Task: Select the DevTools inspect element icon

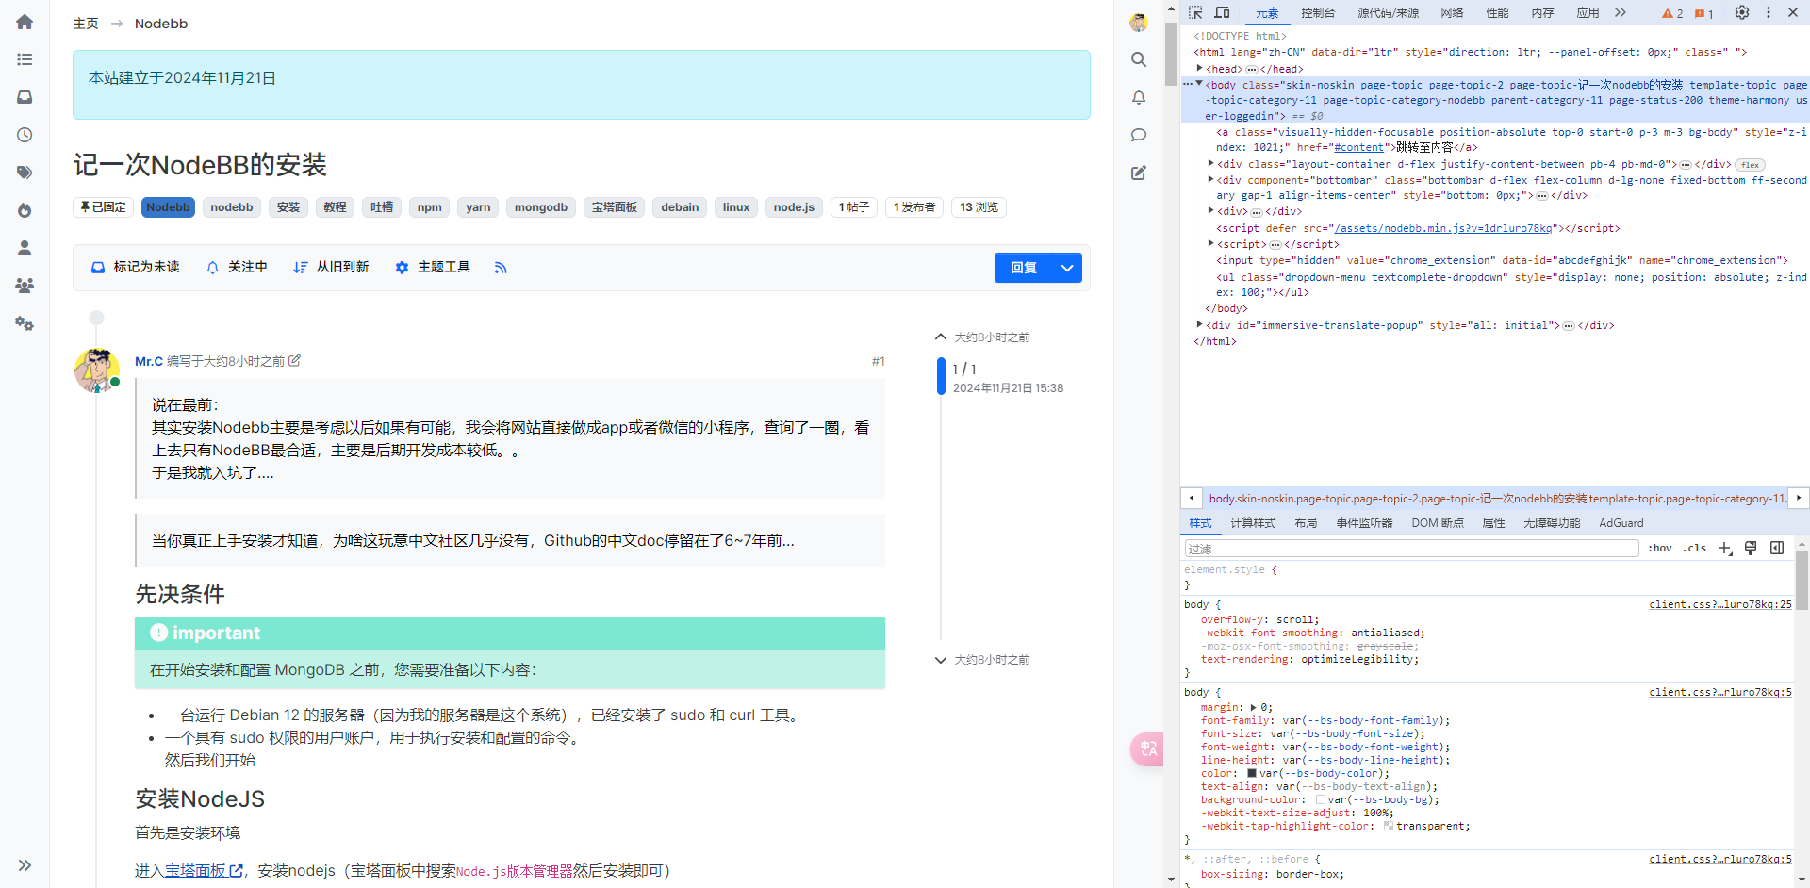Action: pyautogui.click(x=1195, y=12)
